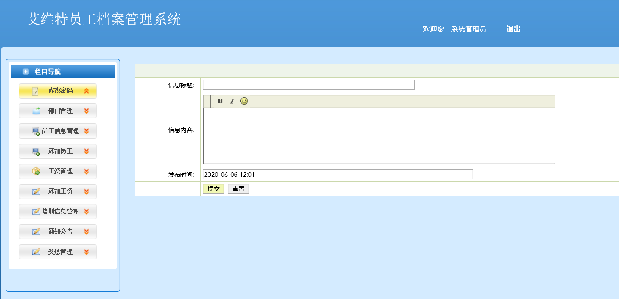Expand the 添加员工 down chevron
This screenshot has height=299, width=619.
coord(87,151)
